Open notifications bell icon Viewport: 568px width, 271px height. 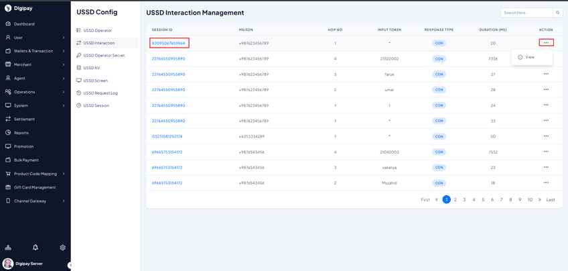point(35,248)
